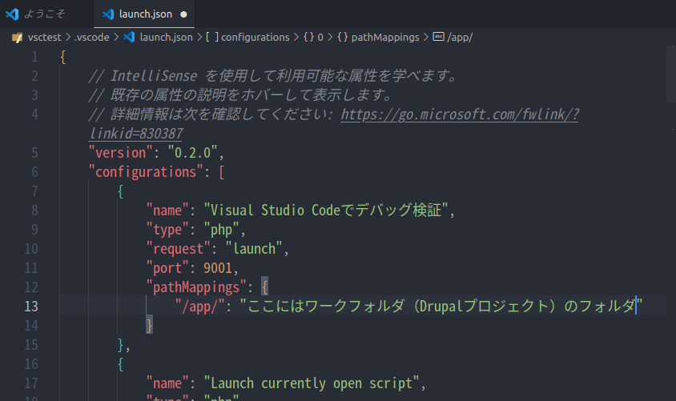The image size is (676, 401).
Task: Click VS Code icon on ようこそ tab
Action: tap(12, 14)
